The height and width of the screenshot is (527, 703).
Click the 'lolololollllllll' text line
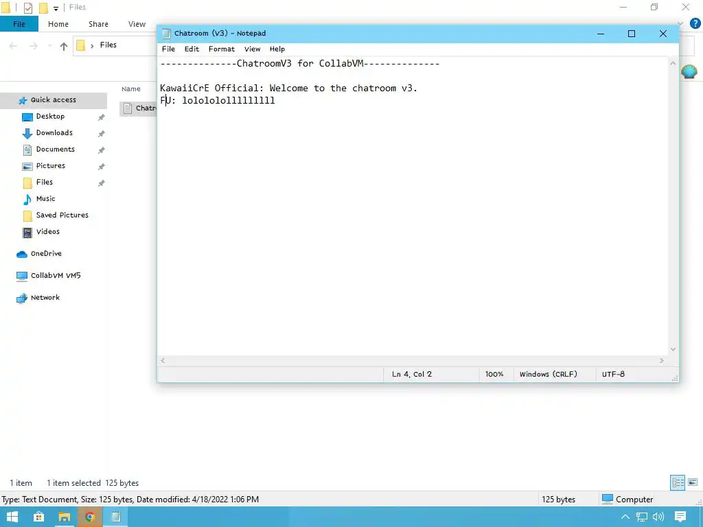click(228, 100)
